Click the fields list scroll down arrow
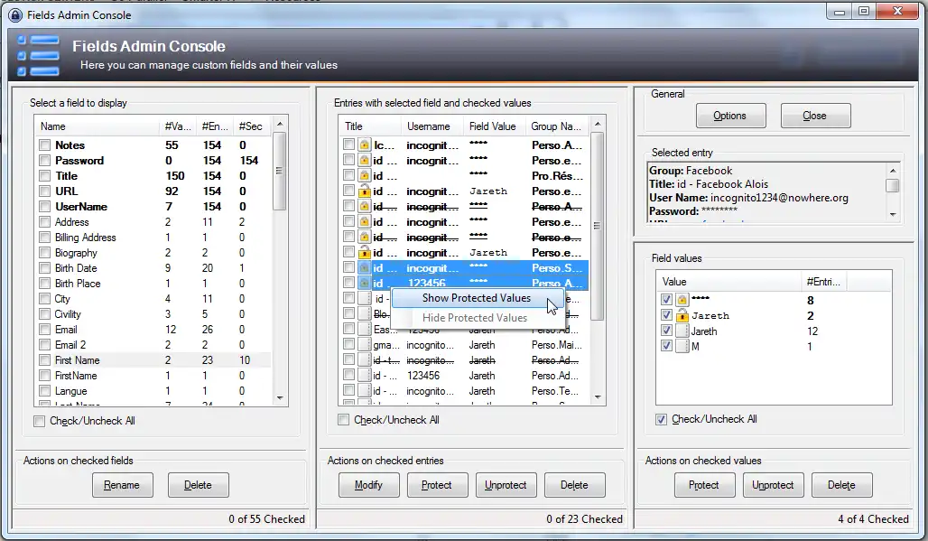The image size is (928, 541). pos(280,397)
